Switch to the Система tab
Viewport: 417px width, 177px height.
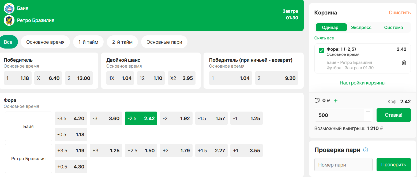[x=393, y=27]
